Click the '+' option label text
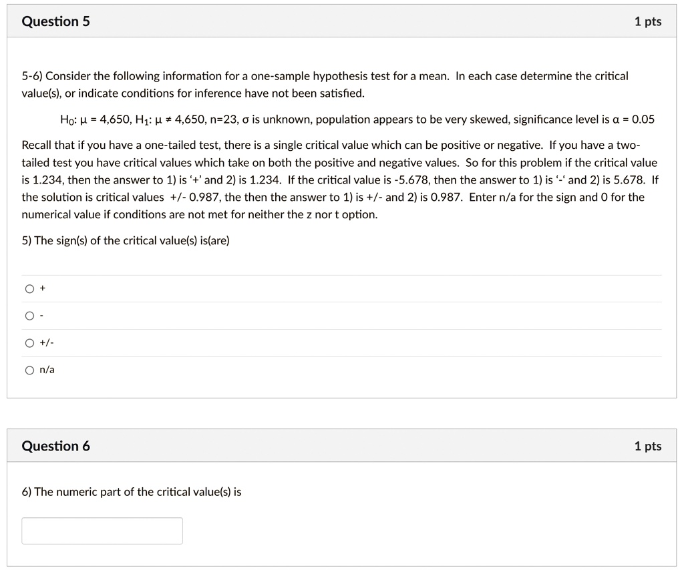The image size is (684, 570). pos(43,288)
